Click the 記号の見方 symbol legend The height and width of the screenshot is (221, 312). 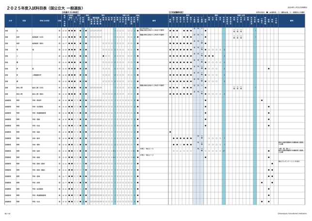tap(281, 12)
